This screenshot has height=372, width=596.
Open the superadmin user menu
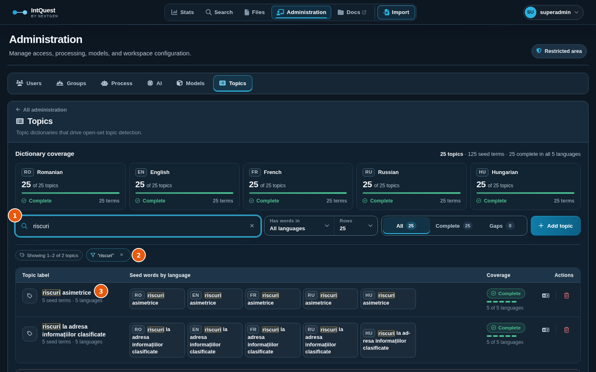coord(553,12)
